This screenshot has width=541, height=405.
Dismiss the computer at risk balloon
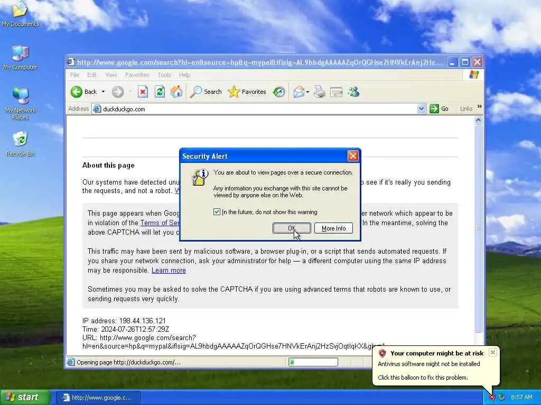tap(493, 352)
